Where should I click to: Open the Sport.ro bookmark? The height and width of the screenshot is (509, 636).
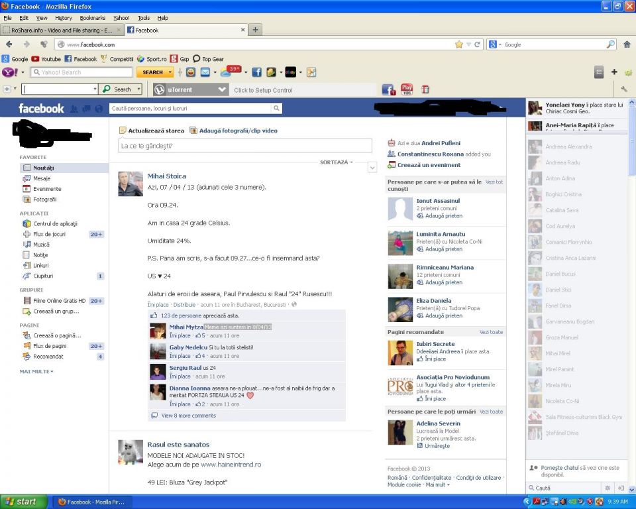[x=152, y=59]
